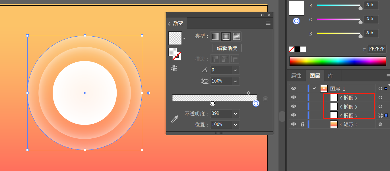Open the gradient angle dropdown
The width and height of the screenshot is (390, 171).
pyautogui.click(x=236, y=70)
